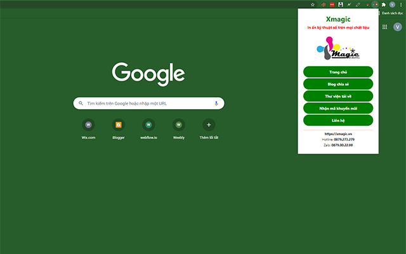Open the Weebly shortcut
This screenshot has width=406, height=254.
[179, 129]
